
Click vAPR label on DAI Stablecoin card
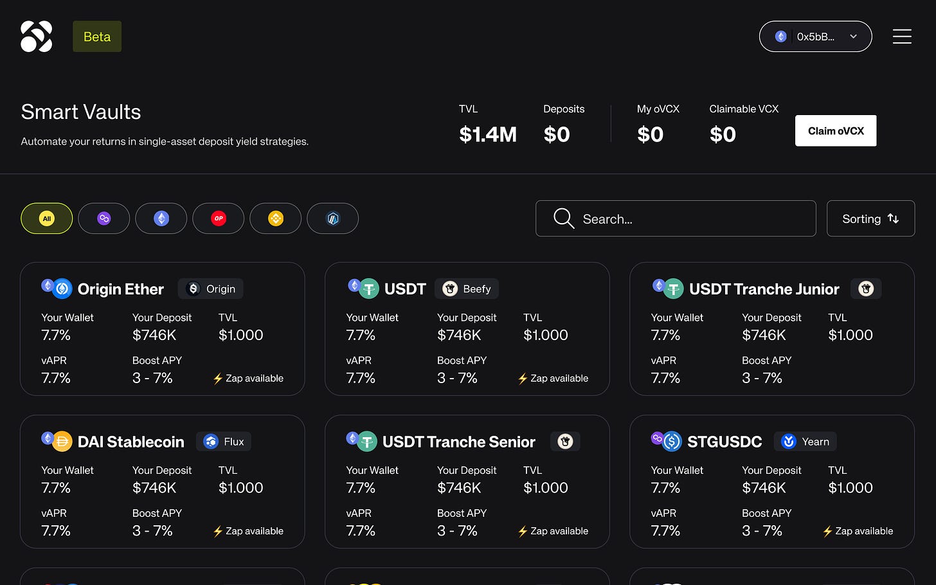[x=54, y=514]
